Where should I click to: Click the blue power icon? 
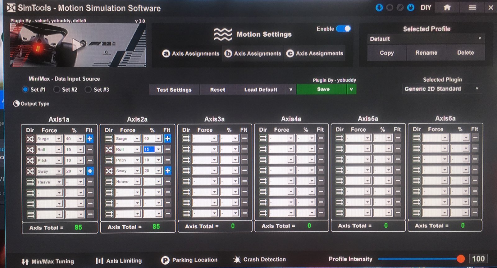[x=411, y=7]
